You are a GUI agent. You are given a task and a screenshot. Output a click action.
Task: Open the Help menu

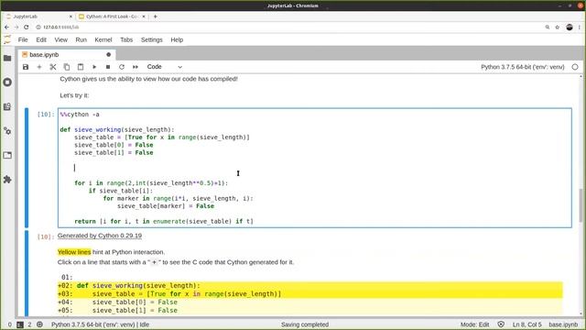177,39
